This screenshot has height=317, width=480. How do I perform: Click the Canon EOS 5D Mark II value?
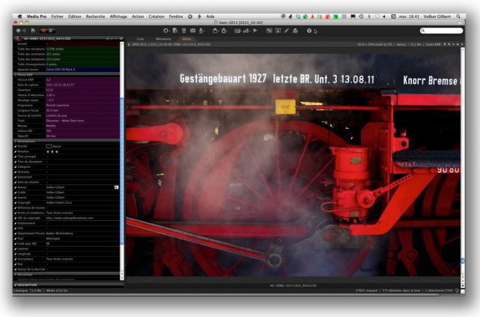61,70
